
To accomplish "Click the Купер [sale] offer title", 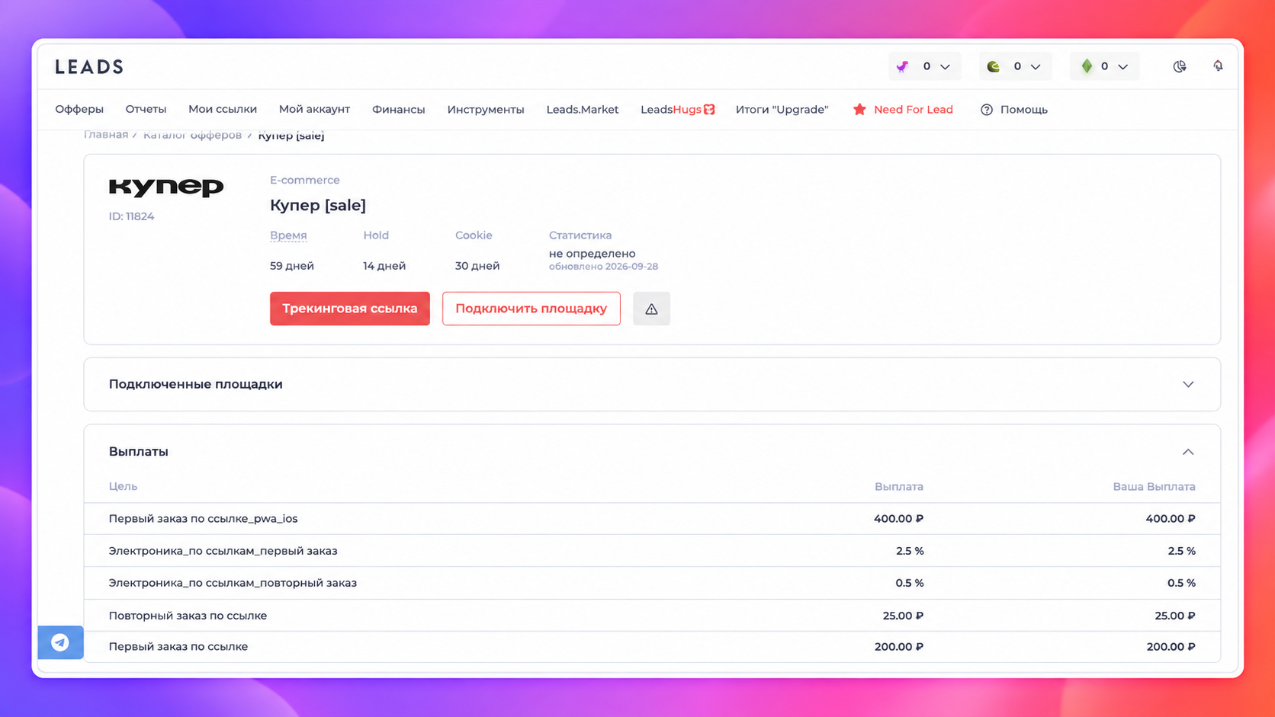I will (318, 205).
